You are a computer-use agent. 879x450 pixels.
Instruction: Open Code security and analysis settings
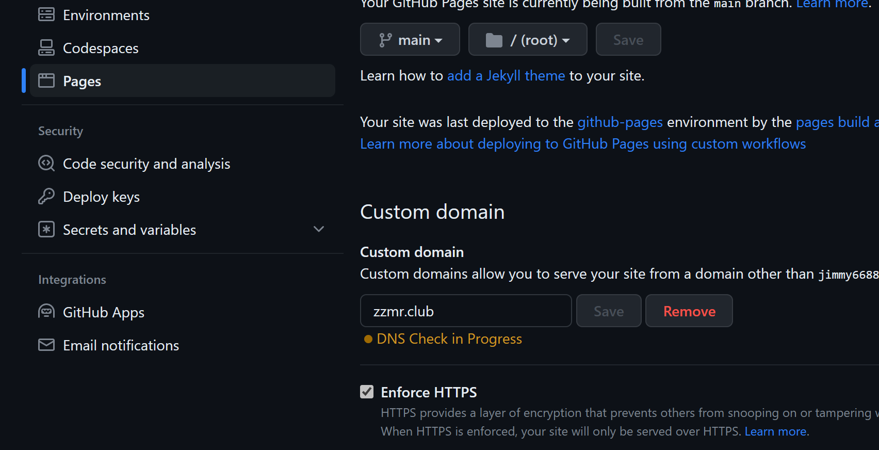(146, 164)
